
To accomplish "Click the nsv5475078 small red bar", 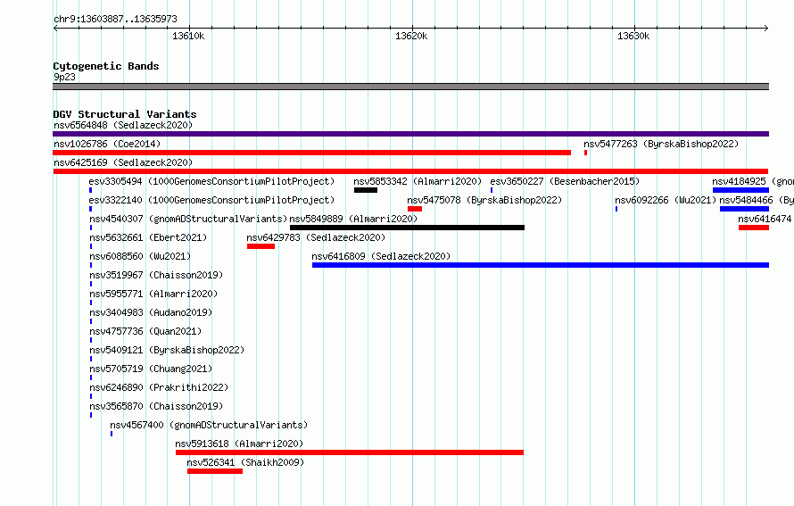I will 415,209.
